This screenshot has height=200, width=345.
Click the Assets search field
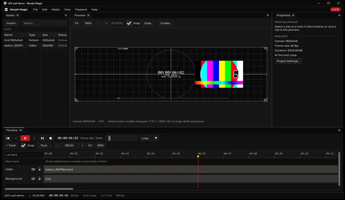[44, 23]
